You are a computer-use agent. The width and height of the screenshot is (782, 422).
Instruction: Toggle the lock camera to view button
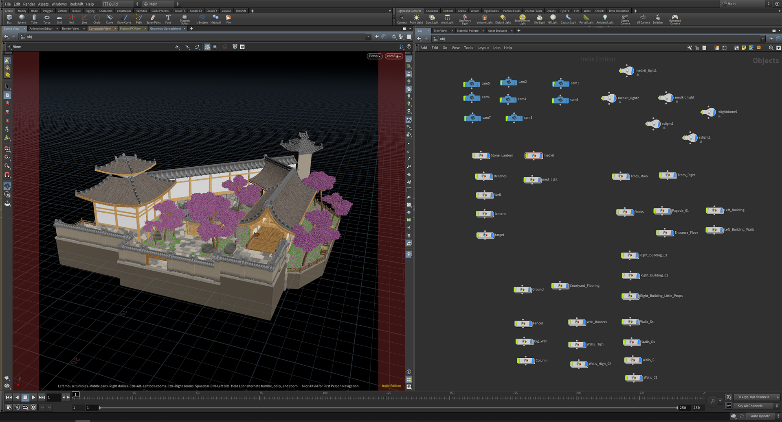coord(409,74)
